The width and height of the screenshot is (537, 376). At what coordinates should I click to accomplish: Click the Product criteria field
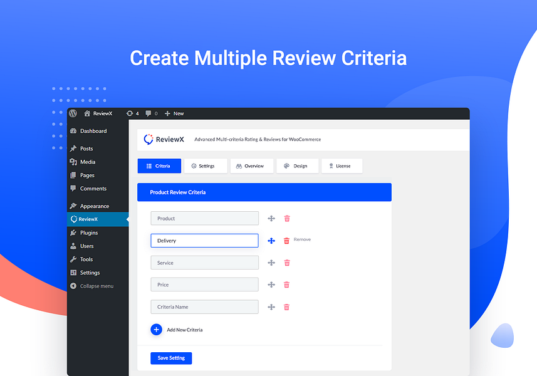(204, 218)
